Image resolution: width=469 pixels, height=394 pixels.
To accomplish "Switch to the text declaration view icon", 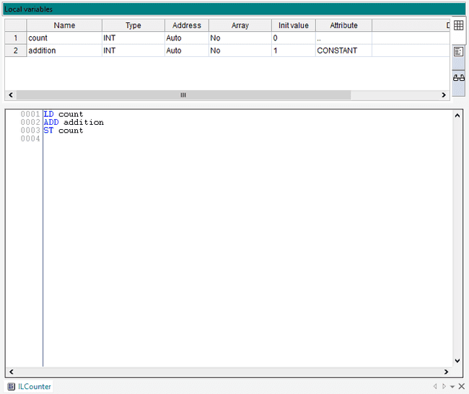I will pyautogui.click(x=458, y=52).
